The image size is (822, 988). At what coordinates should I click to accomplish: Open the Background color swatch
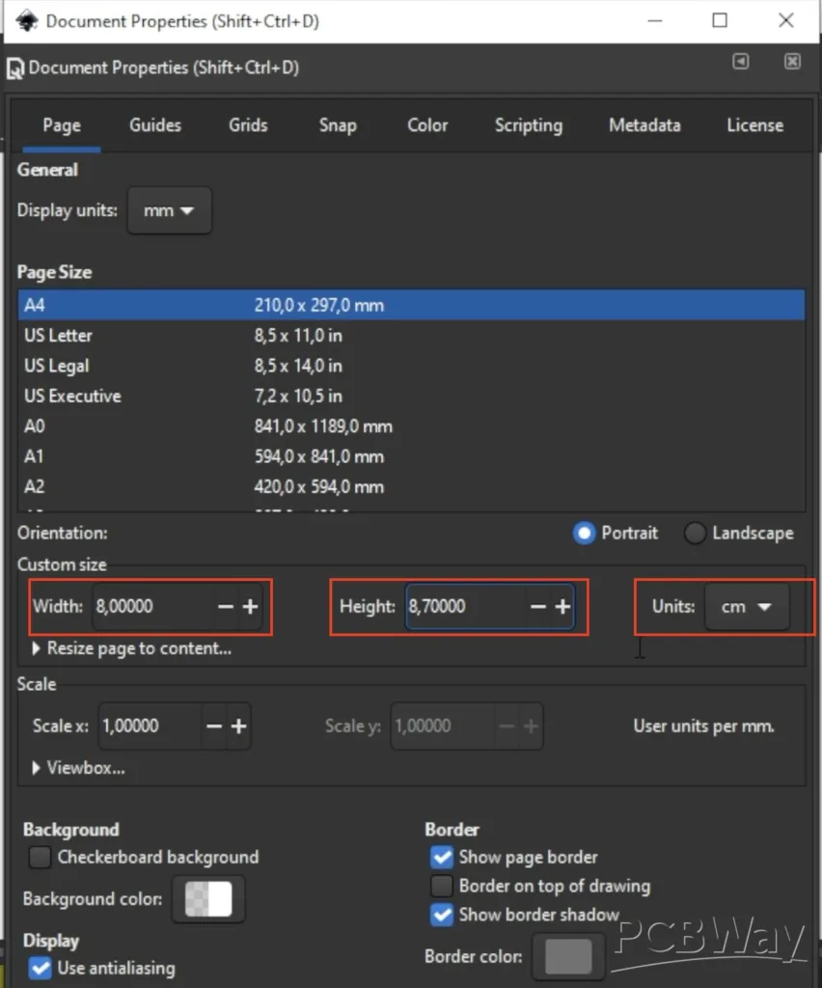208,899
